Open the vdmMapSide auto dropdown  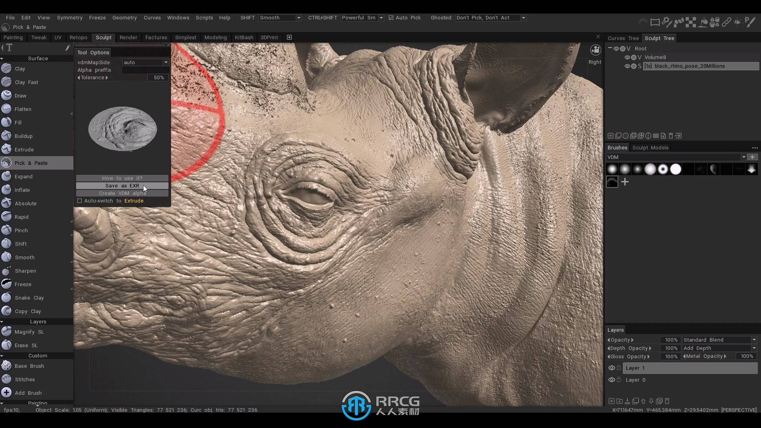tap(145, 62)
